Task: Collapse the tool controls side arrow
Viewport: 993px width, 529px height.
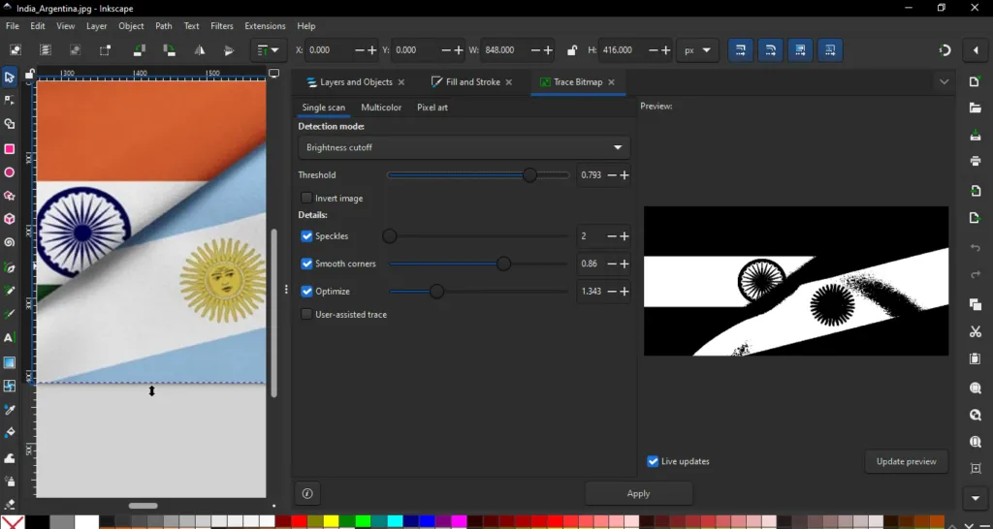Action: [976, 50]
